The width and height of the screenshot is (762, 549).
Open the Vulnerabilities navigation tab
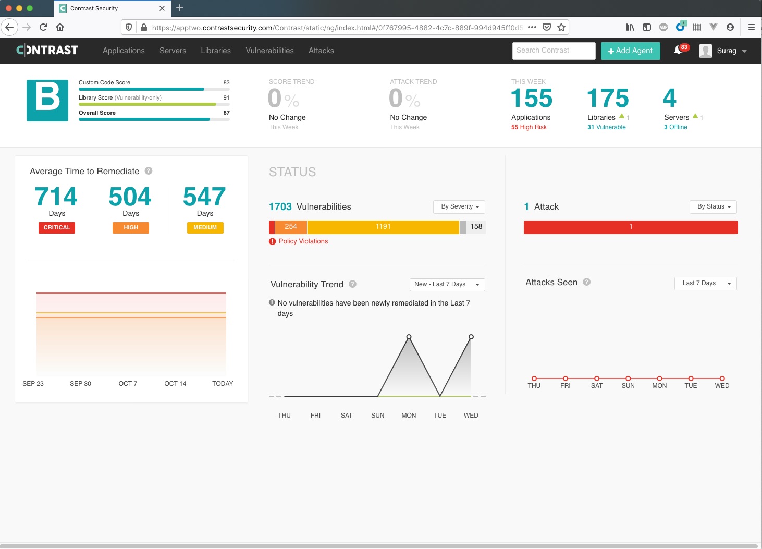(x=269, y=51)
